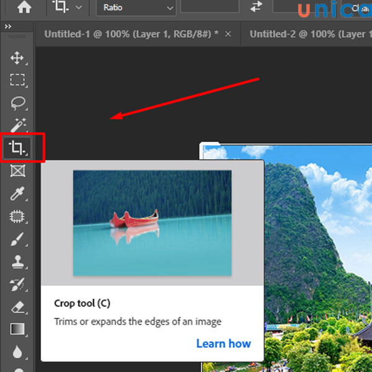
Task: Click the crop width input field
Action: (210, 6)
